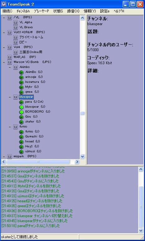Screen dimensions: 145x241
Task: Open the 設定e menu
Action: click(x=105, y=11)
